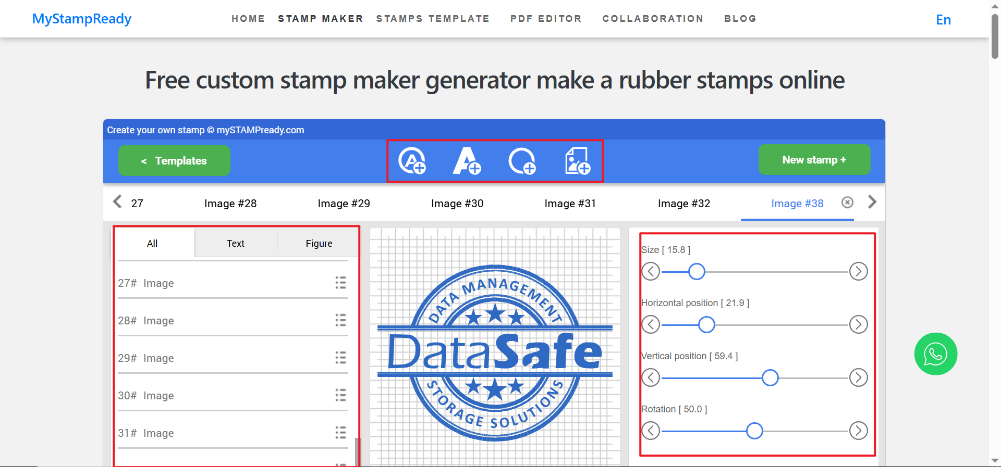Add circular text with the circle-A icon

tap(412, 160)
